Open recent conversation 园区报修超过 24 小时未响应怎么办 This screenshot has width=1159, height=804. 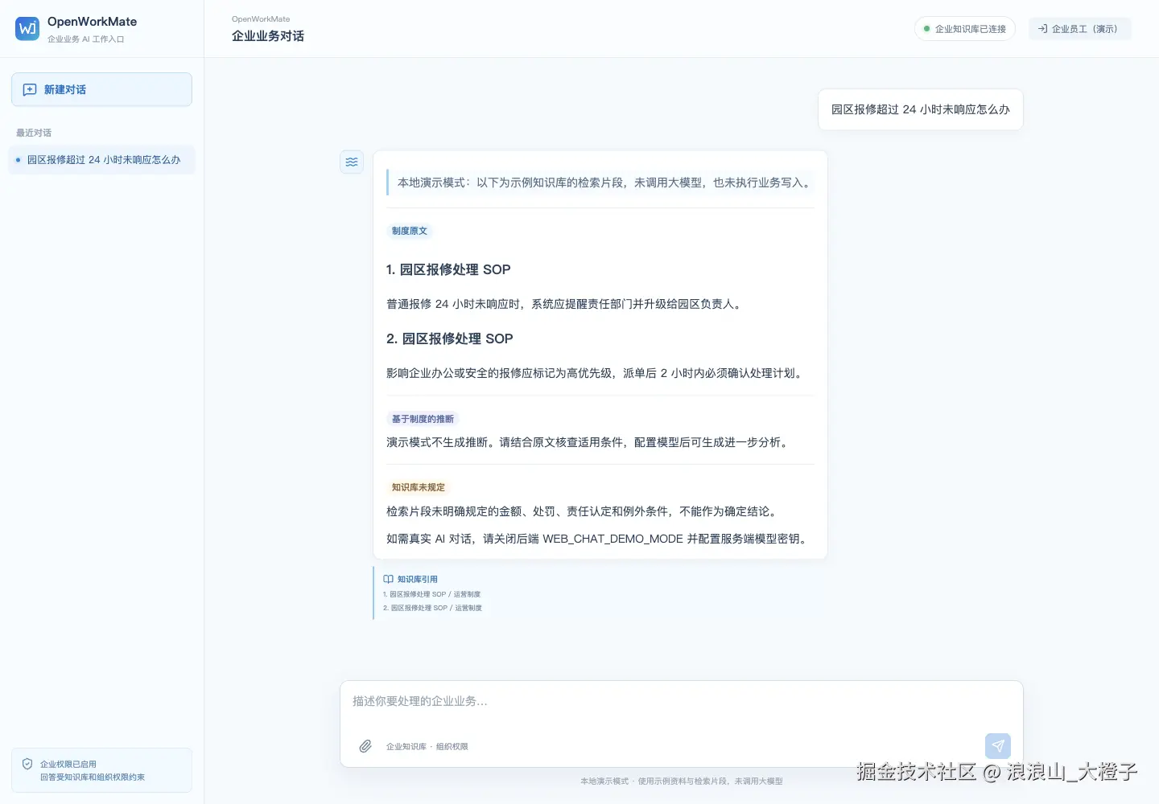101,160
